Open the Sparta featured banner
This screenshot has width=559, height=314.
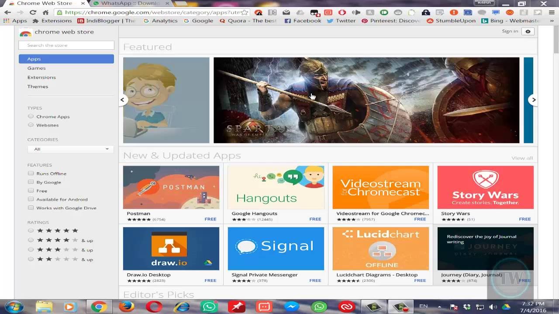click(x=366, y=100)
